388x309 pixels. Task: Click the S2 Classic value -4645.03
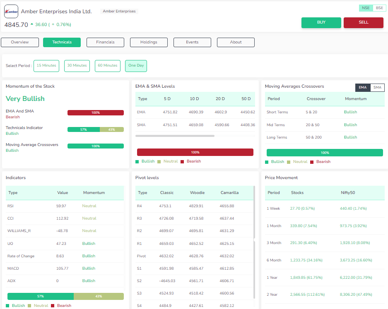167,281
